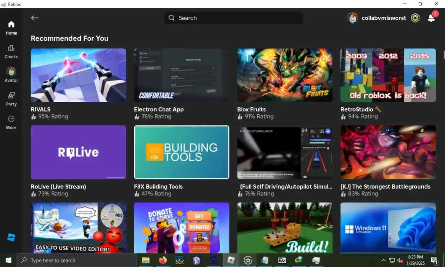Viewport: 445px width, 267px height.
Task: Open File Explorer from the taskbar
Action: point(146,260)
